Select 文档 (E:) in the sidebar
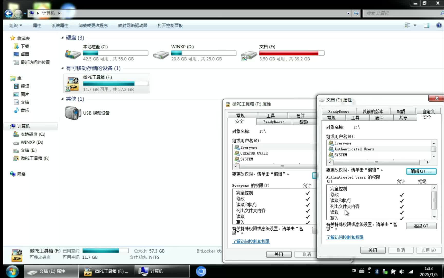This screenshot has width=444, height=278. [28, 150]
